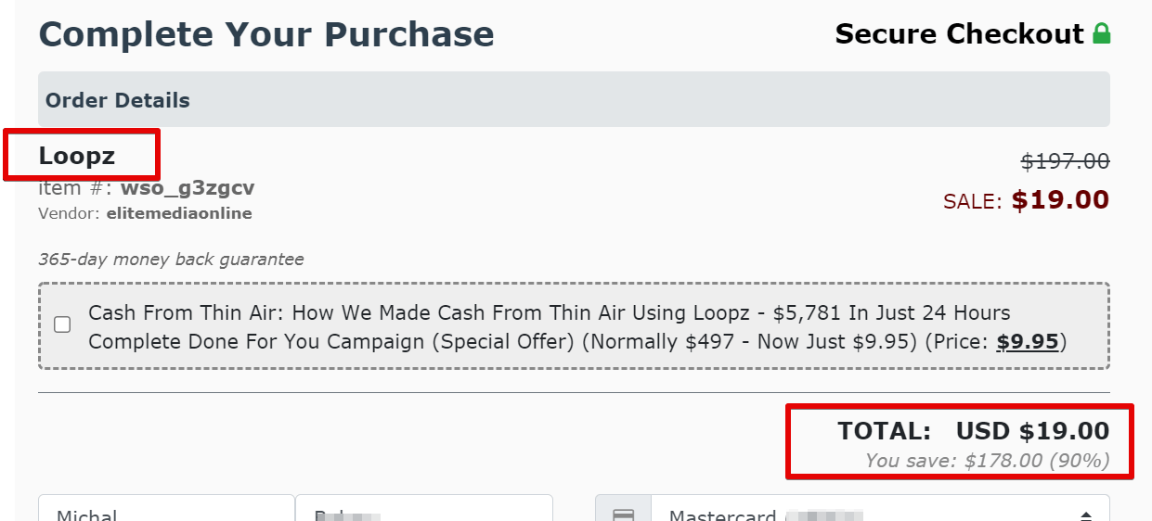The width and height of the screenshot is (1152, 521).
Task: Click the You save $178.00 line
Action: point(987,460)
